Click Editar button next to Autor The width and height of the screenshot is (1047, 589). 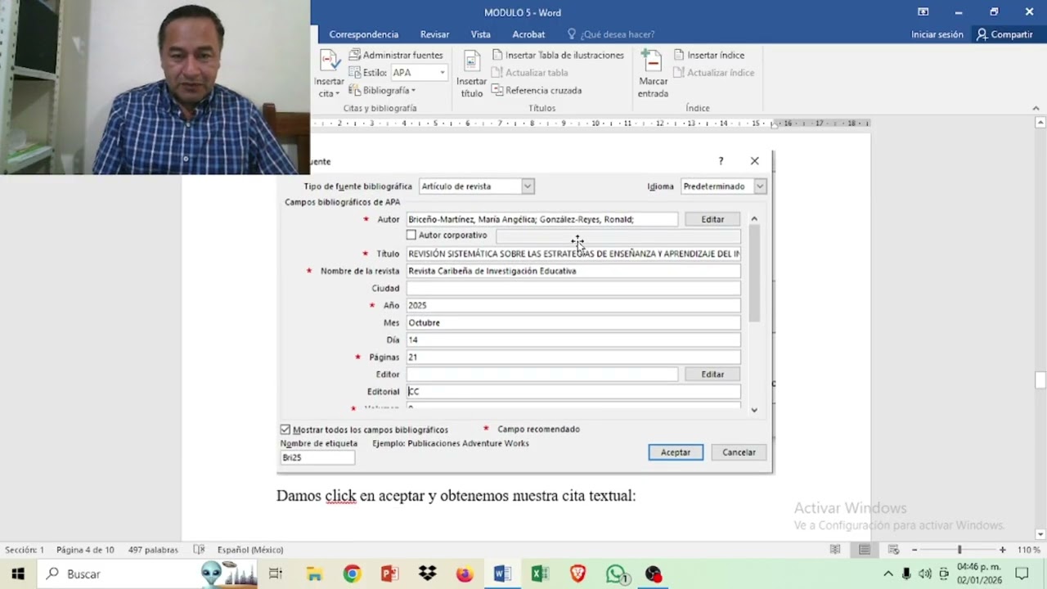[x=712, y=219]
